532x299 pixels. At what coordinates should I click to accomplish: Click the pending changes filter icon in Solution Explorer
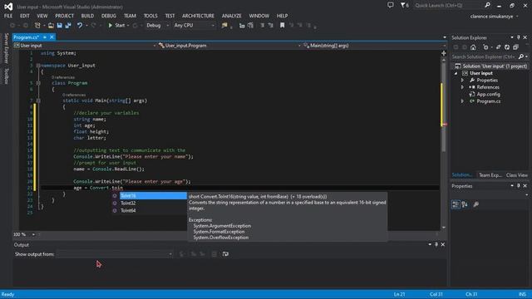coord(485,47)
